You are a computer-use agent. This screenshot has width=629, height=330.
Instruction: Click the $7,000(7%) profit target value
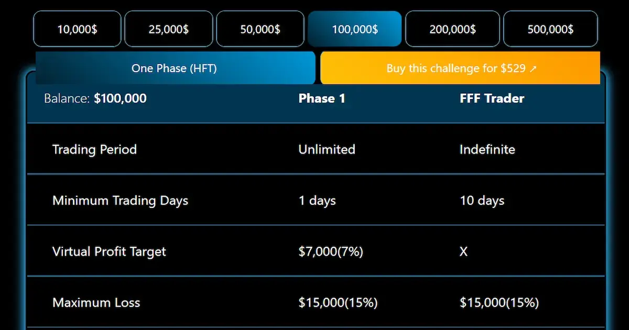331,251
